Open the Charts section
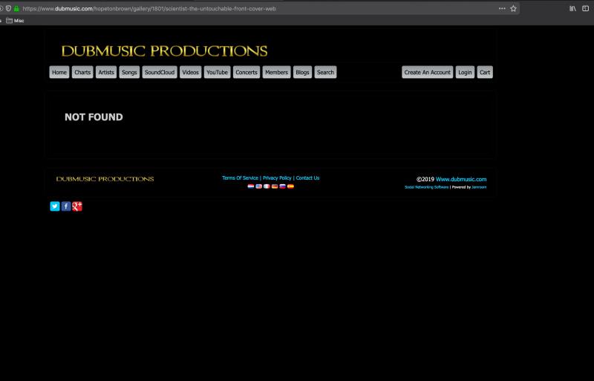The image size is (594, 381). [x=82, y=72]
